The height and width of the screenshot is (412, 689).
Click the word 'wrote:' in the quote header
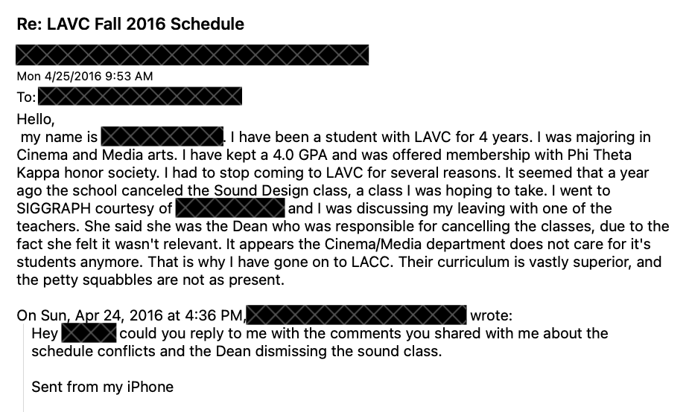pos(492,315)
